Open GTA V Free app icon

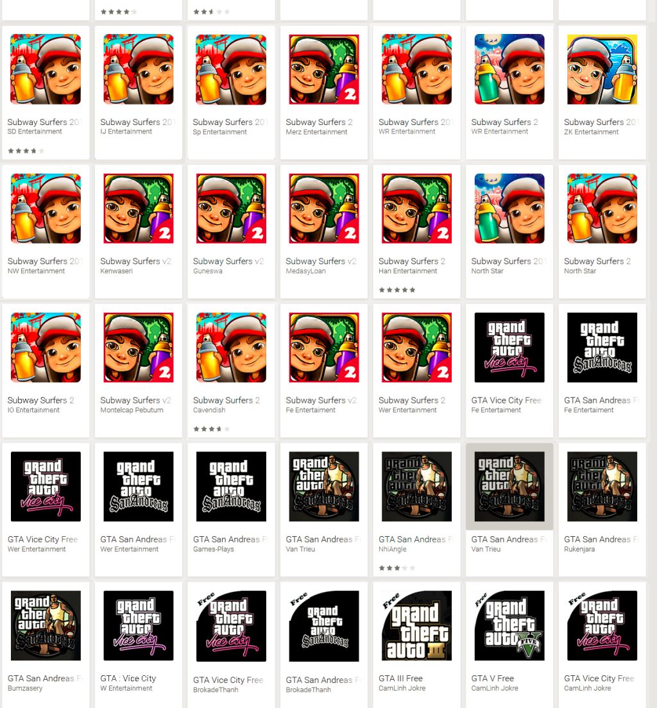pos(509,625)
